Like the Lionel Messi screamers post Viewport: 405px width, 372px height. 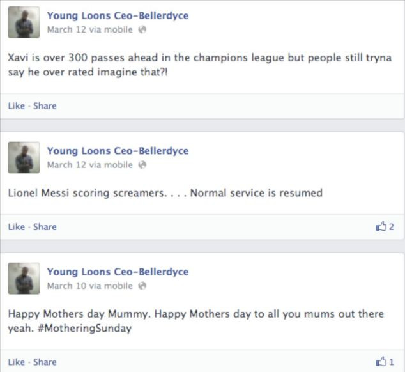(x=16, y=227)
